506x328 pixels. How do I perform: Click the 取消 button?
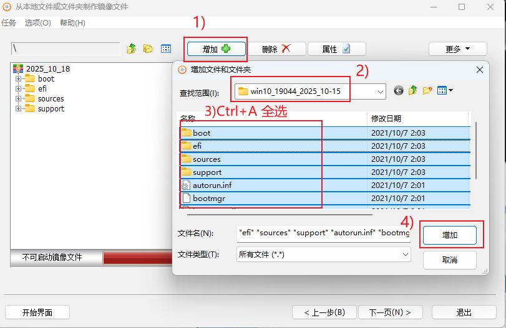tap(449, 260)
